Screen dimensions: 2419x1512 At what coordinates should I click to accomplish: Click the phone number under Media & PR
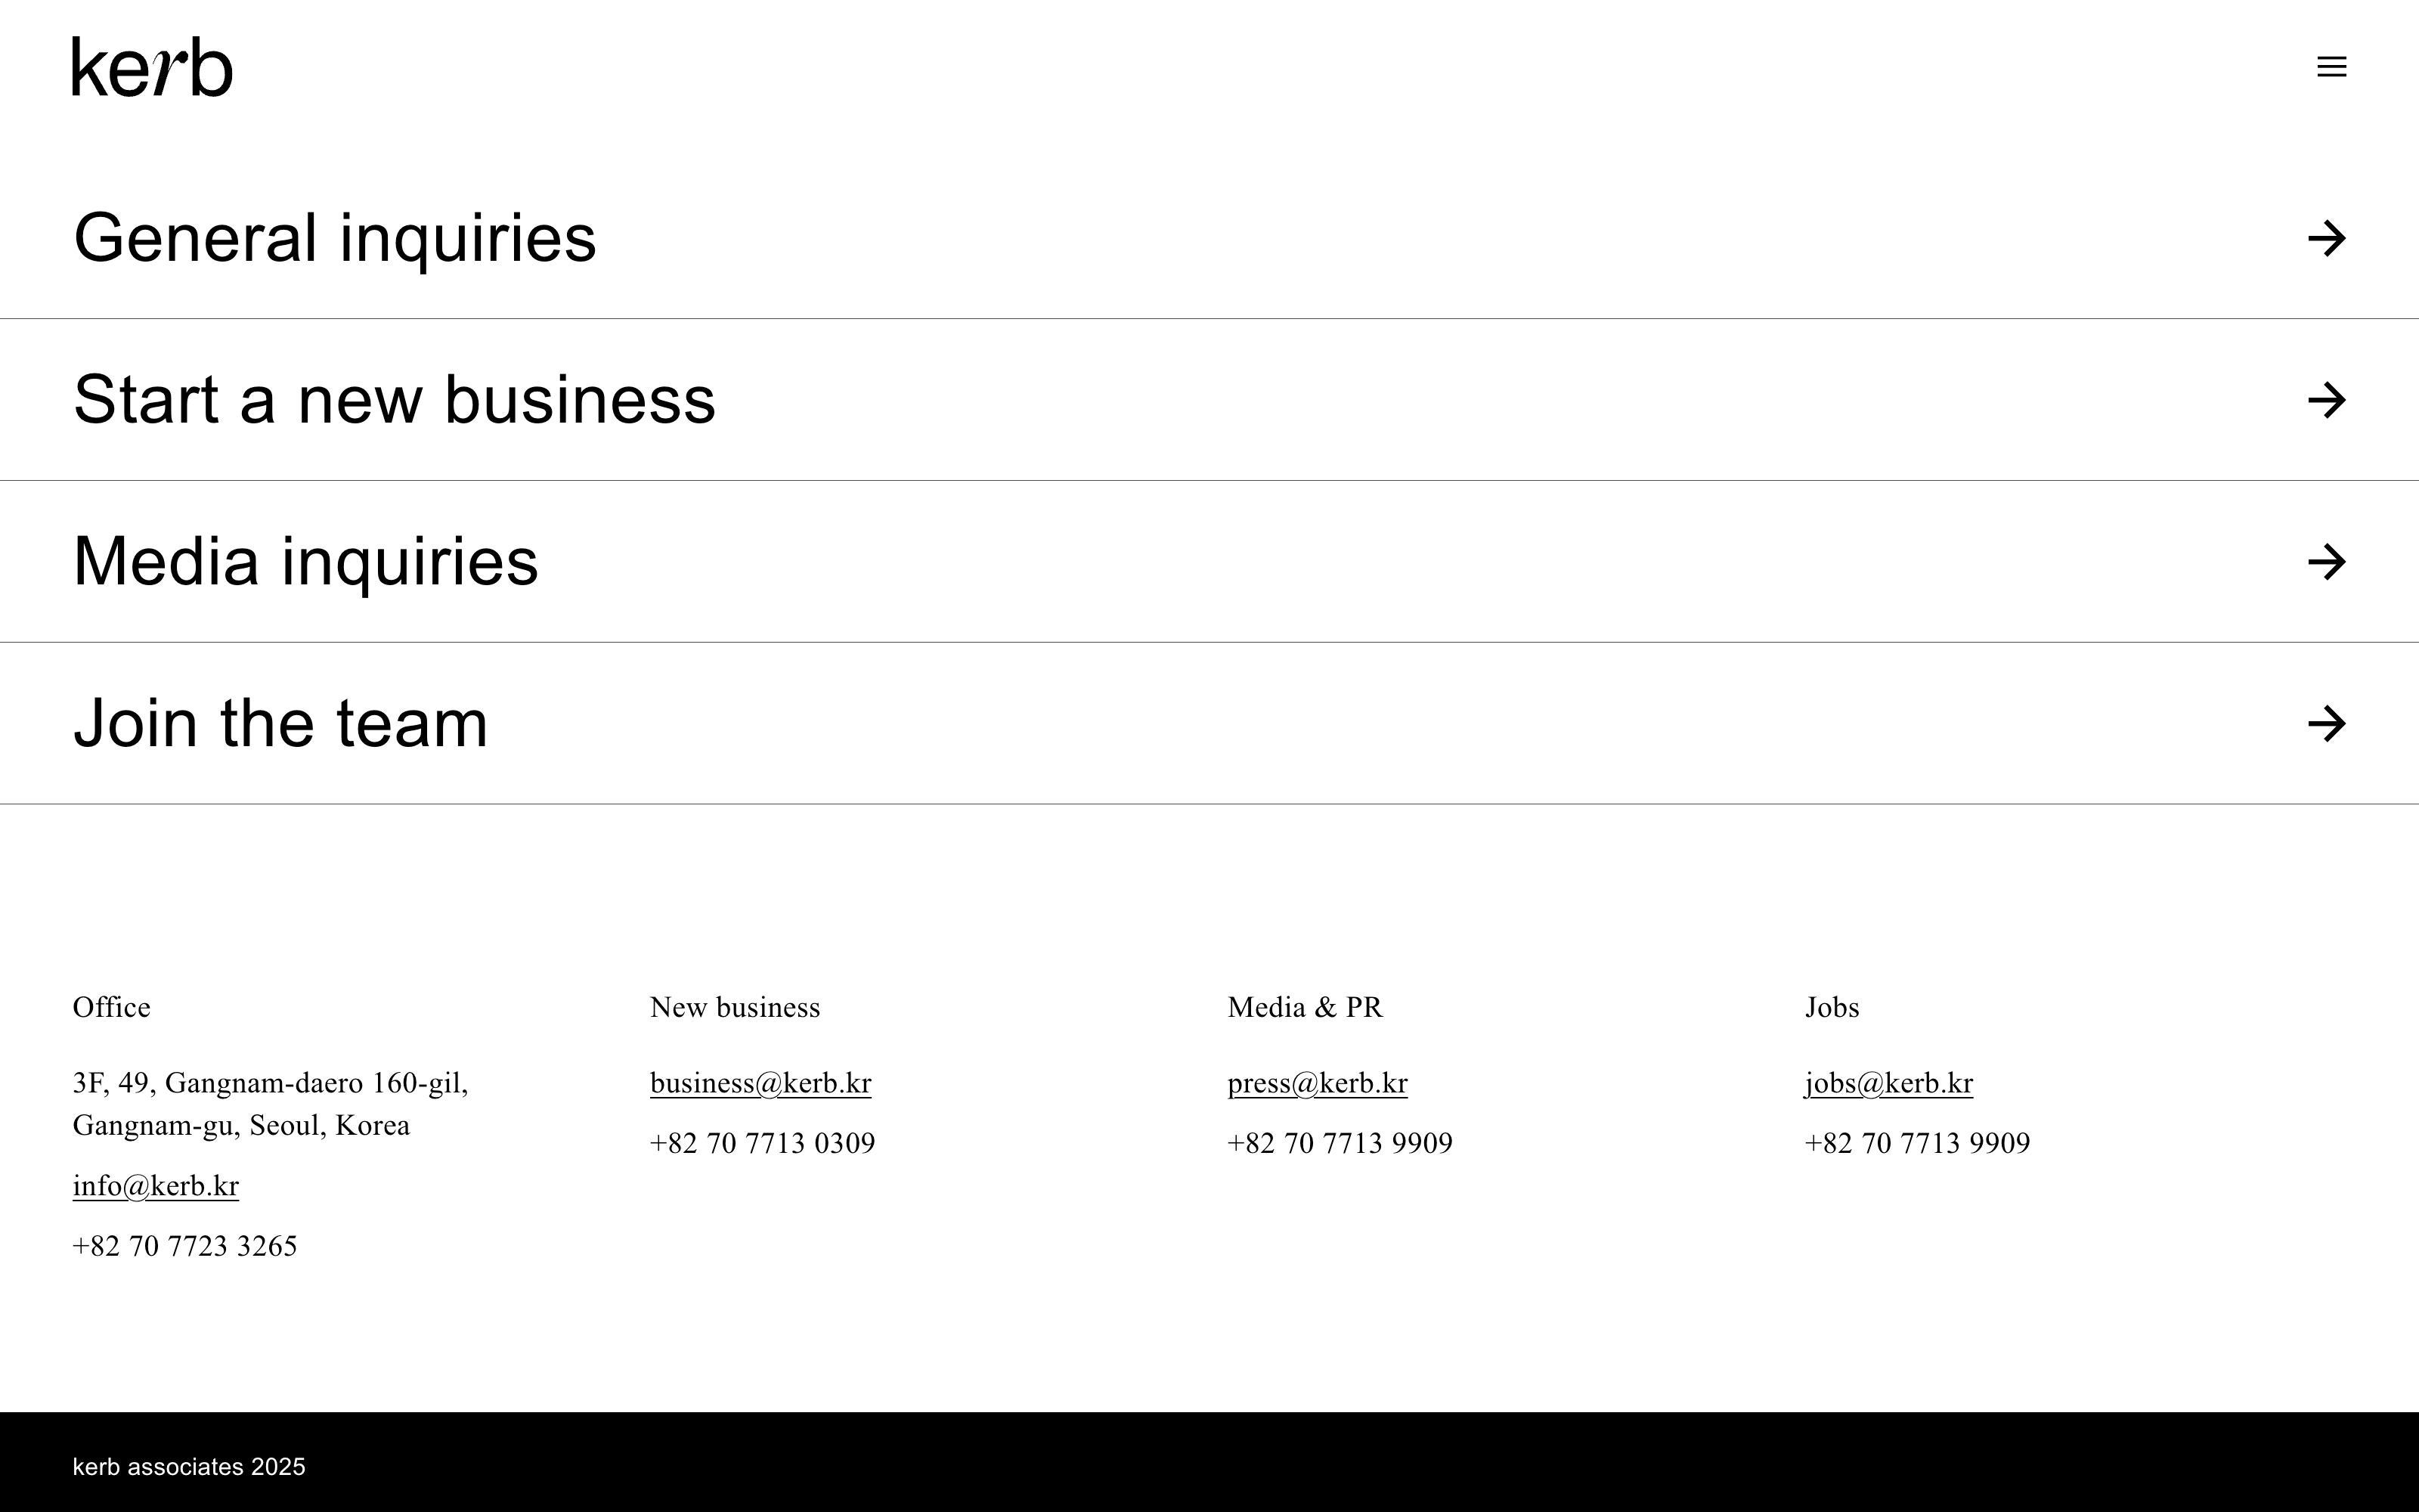[1340, 1143]
